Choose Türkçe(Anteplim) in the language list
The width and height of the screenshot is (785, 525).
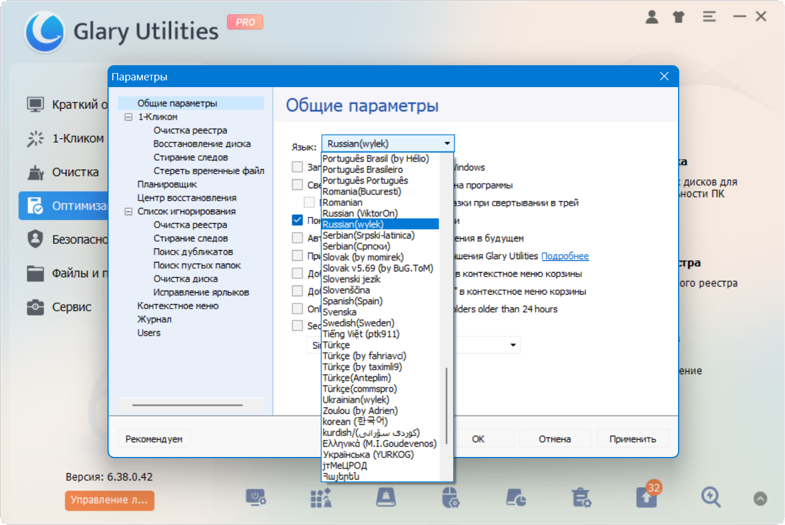[x=357, y=378]
